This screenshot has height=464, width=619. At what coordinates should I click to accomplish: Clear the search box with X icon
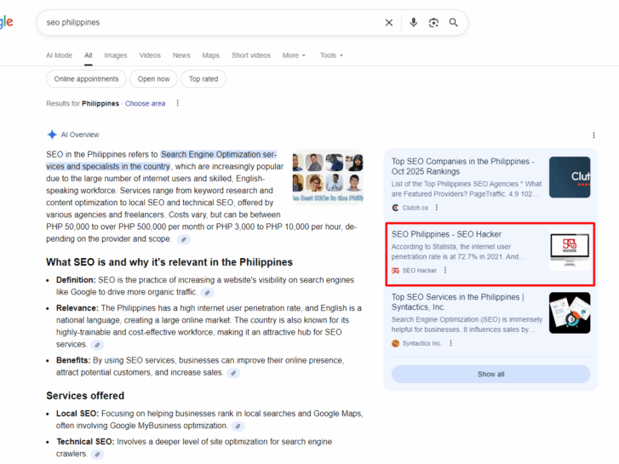point(389,22)
